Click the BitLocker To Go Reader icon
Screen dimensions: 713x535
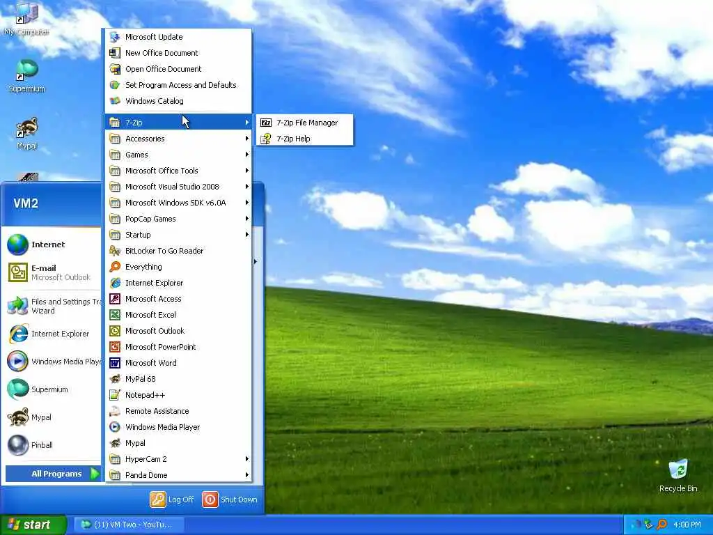coord(115,251)
